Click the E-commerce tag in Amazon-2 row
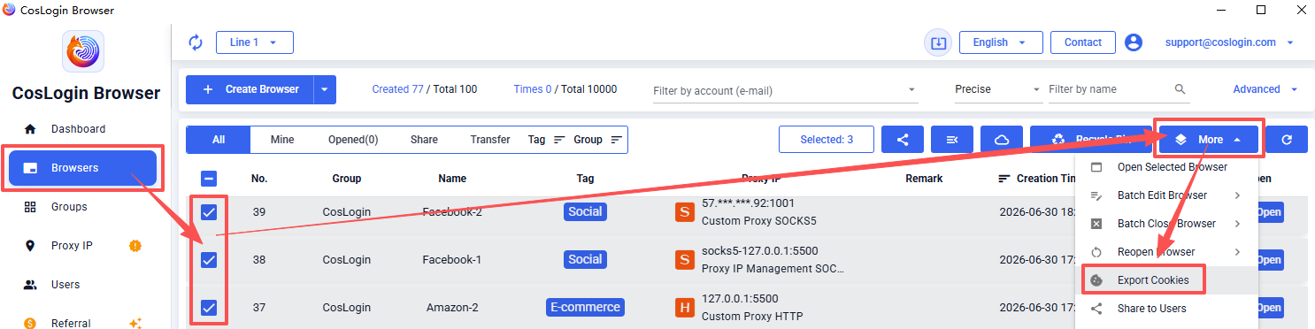The height and width of the screenshot is (329, 1315). [x=585, y=308]
